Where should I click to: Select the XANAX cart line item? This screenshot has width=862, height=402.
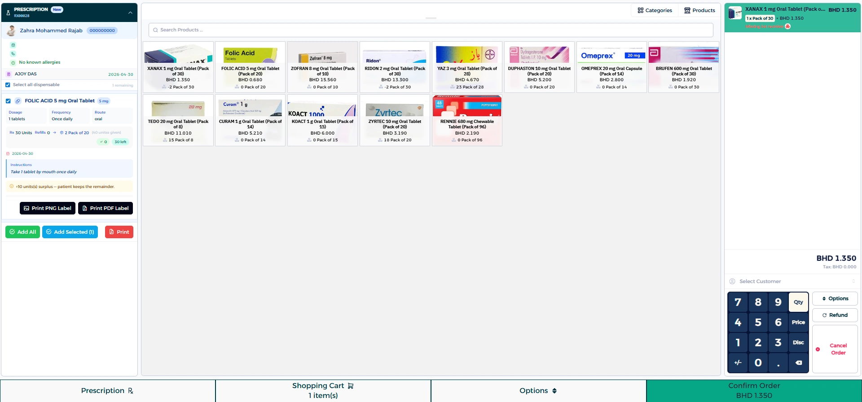click(792, 17)
